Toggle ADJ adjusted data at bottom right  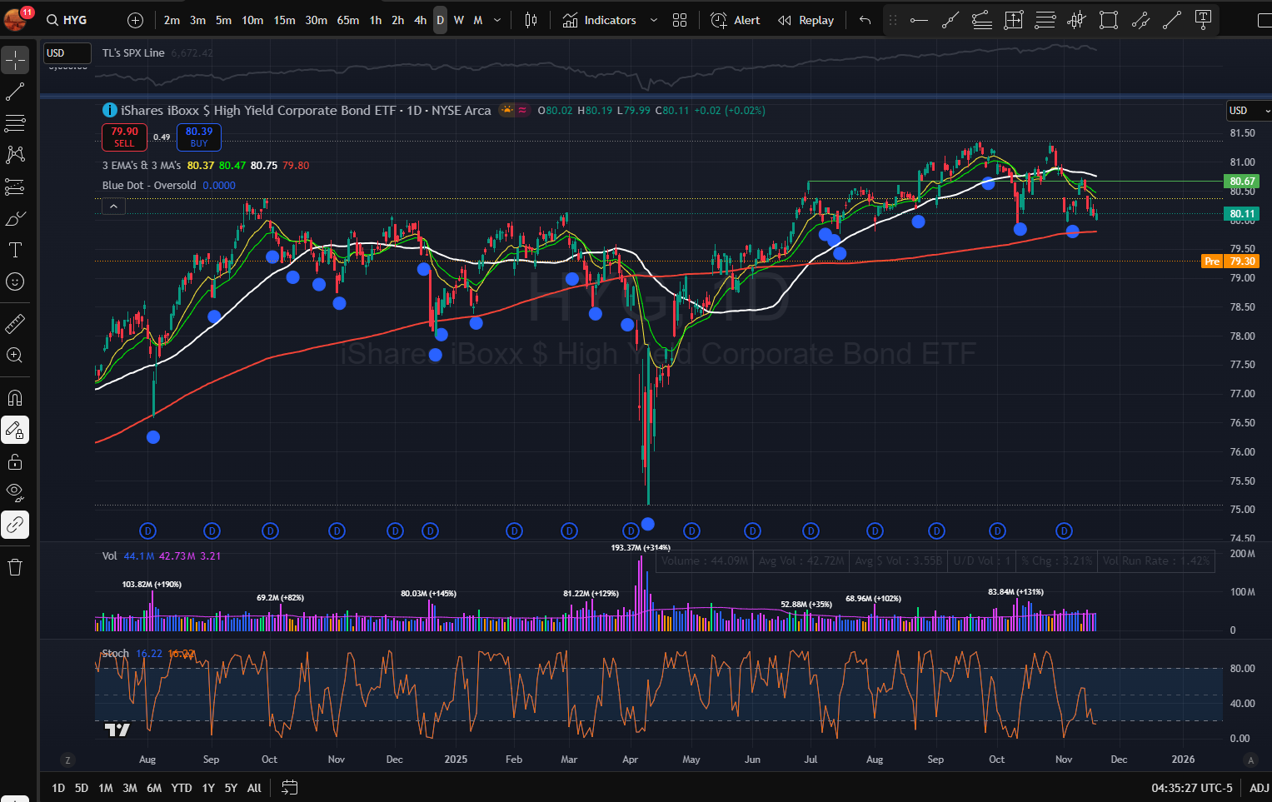[x=1259, y=788]
